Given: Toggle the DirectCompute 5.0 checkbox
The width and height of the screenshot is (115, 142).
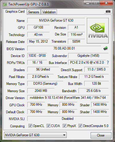Looking at the screenshot, I should pos(80,126).
